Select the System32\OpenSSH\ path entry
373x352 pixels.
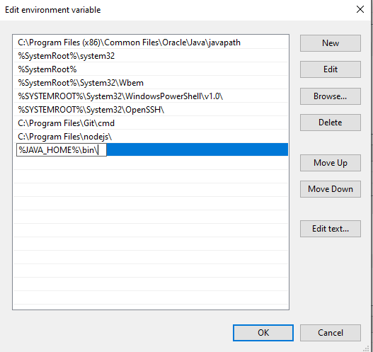tap(151, 110)
